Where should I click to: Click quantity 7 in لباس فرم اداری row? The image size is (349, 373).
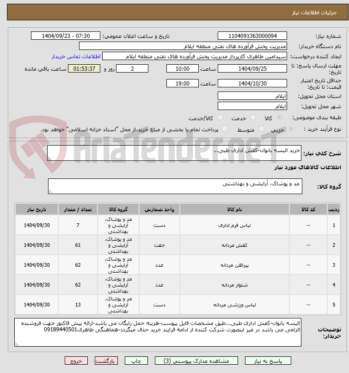(x=78, y=225)
